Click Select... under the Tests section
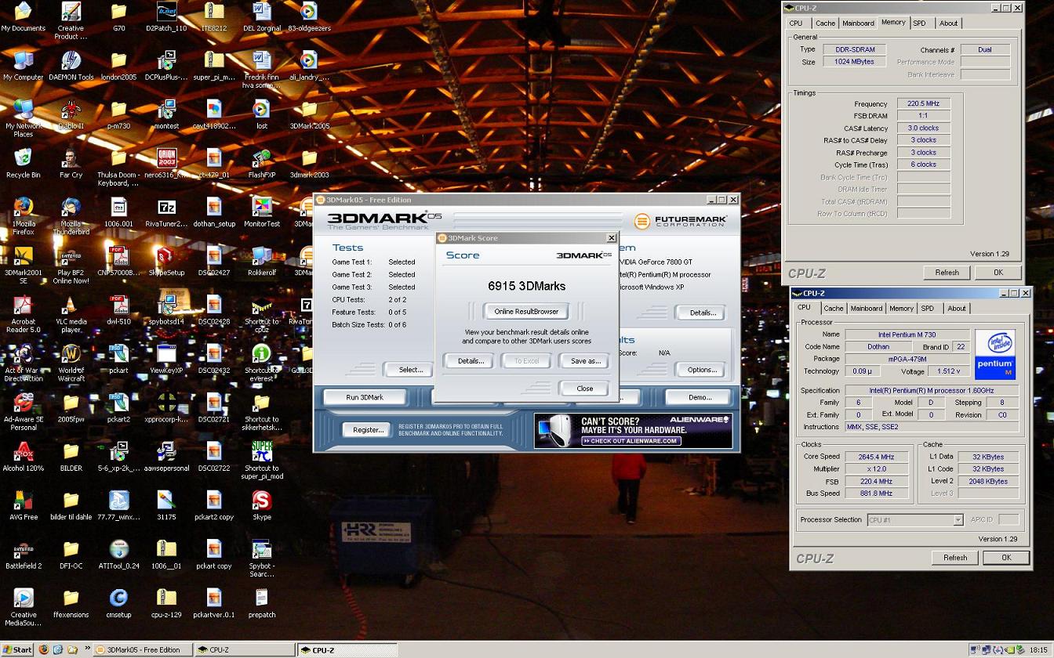This screenshot has height=658, width=1054. coord(410,370)
